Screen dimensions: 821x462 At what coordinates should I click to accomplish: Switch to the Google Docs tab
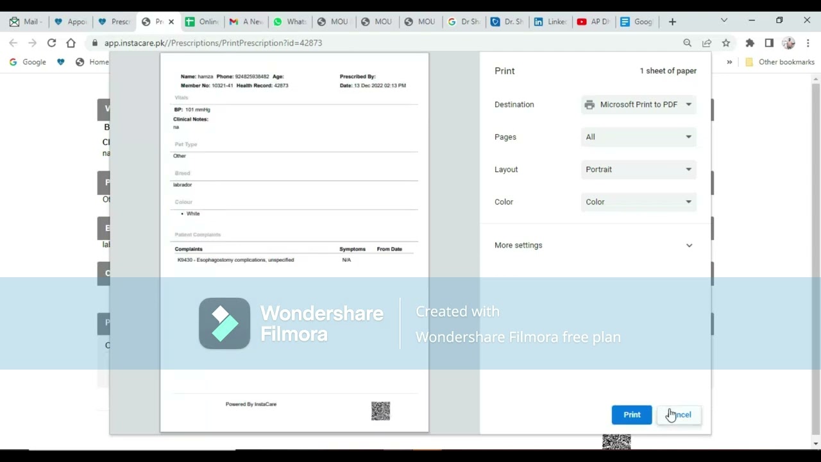click(x=637, y=21)
